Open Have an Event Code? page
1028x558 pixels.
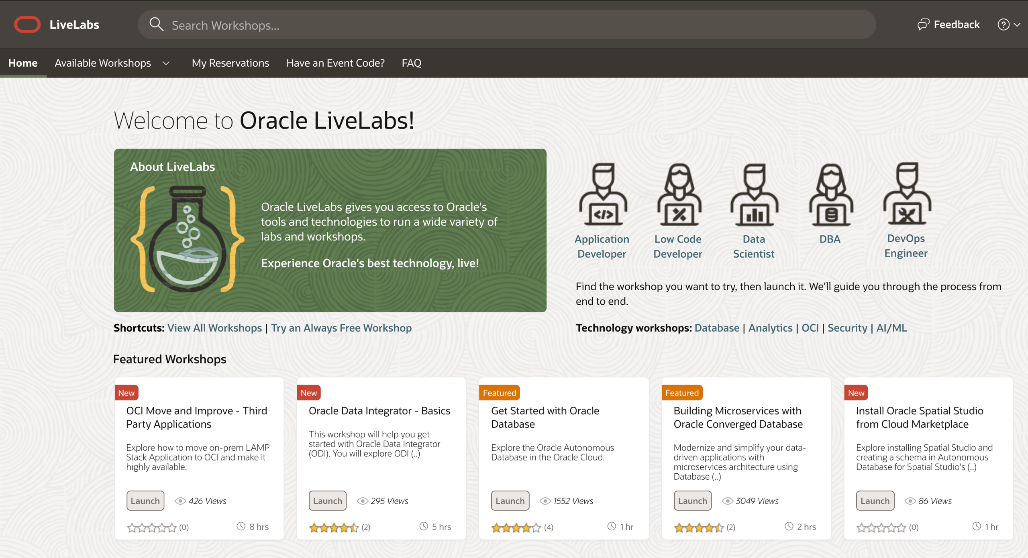pyautogui.click(x=335, y=63)
